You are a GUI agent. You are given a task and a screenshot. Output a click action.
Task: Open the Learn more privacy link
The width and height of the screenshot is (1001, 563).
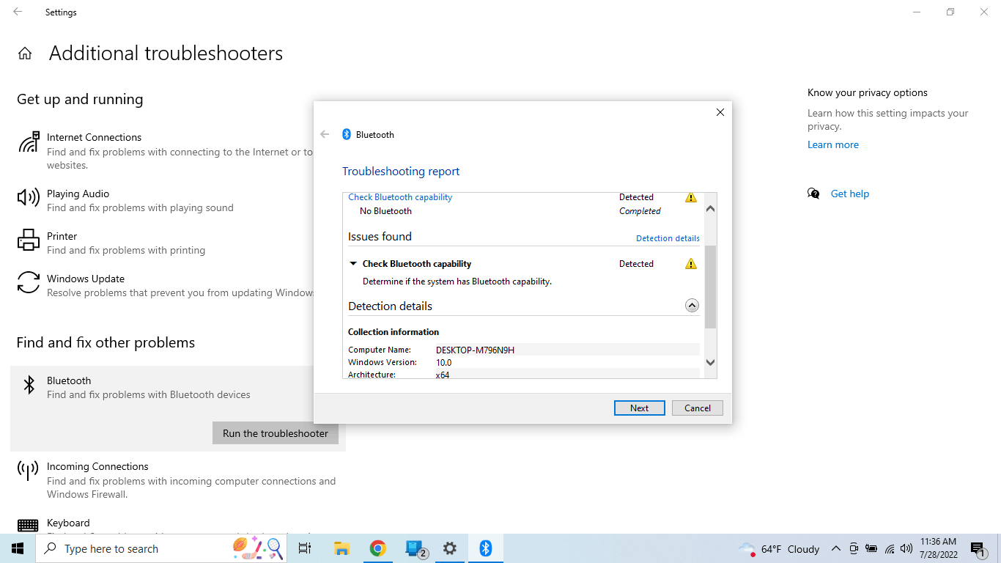(x=832, y=144)
